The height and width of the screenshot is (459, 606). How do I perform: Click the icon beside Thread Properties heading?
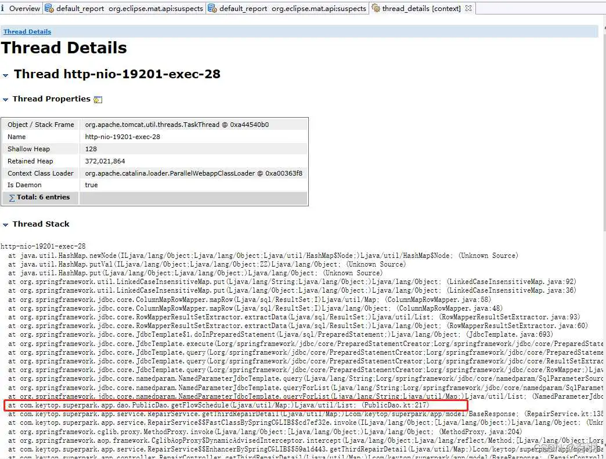[x=98, y=100]
